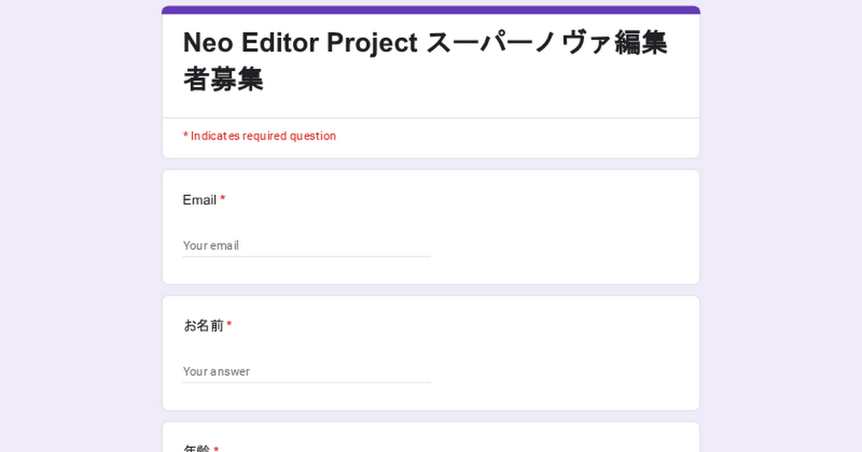Focus the "Your answer" field under お名前
This screenshot has height=452, width=862.
click(x=306, y=372)
